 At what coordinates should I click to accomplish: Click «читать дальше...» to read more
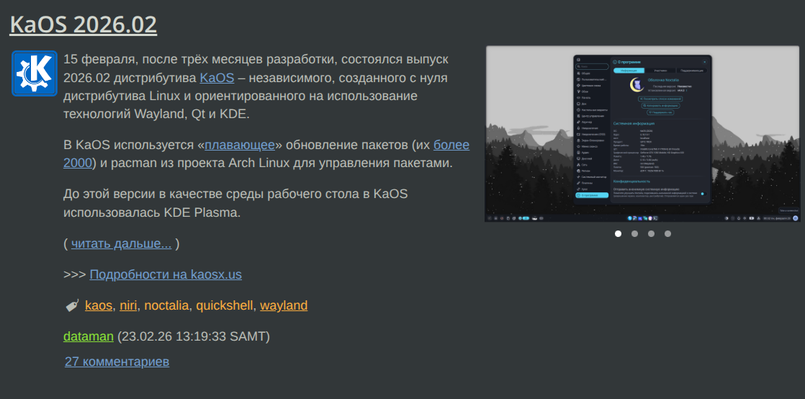pyautogui.click(x=121, y=244)
